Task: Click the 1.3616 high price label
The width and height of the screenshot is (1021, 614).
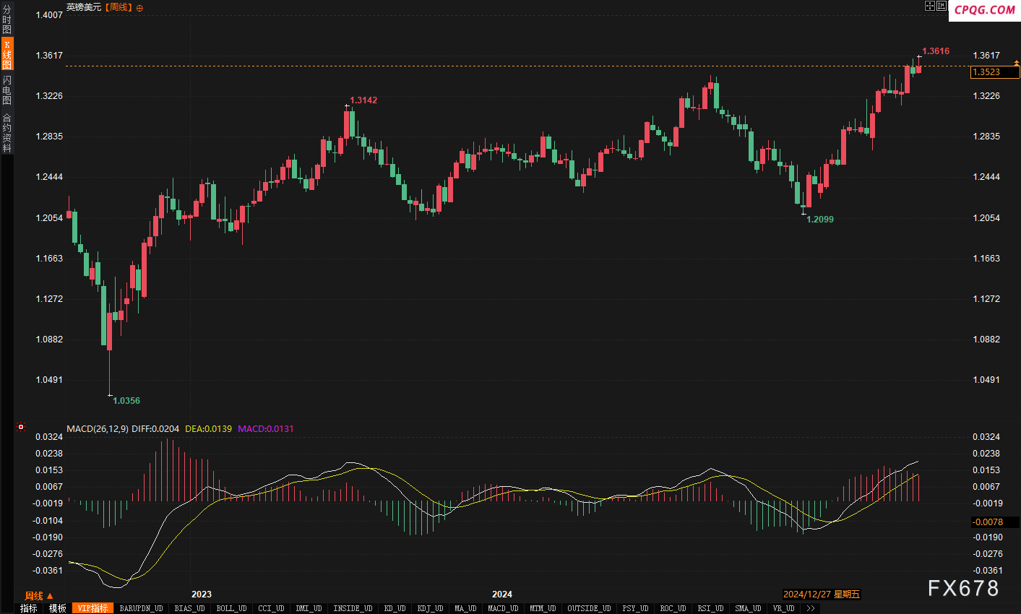Action: 936,51
